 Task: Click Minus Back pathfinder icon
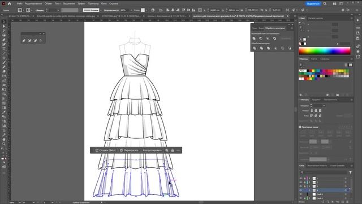point(290,48)
